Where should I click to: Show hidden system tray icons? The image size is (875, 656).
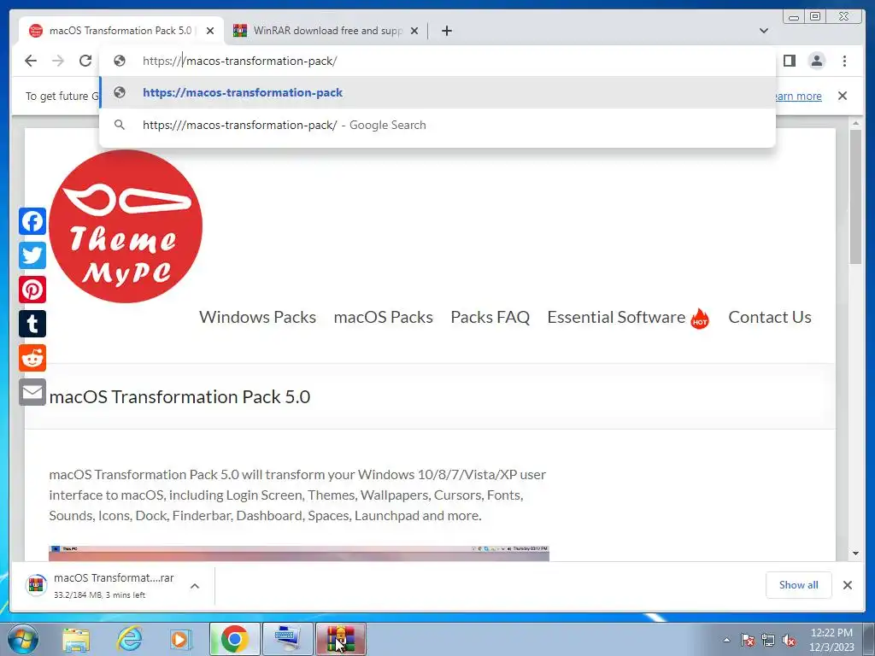tap(726, 640)
